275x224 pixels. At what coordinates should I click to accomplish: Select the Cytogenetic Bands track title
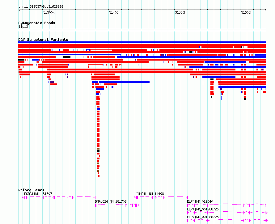(x=37, y=23)
